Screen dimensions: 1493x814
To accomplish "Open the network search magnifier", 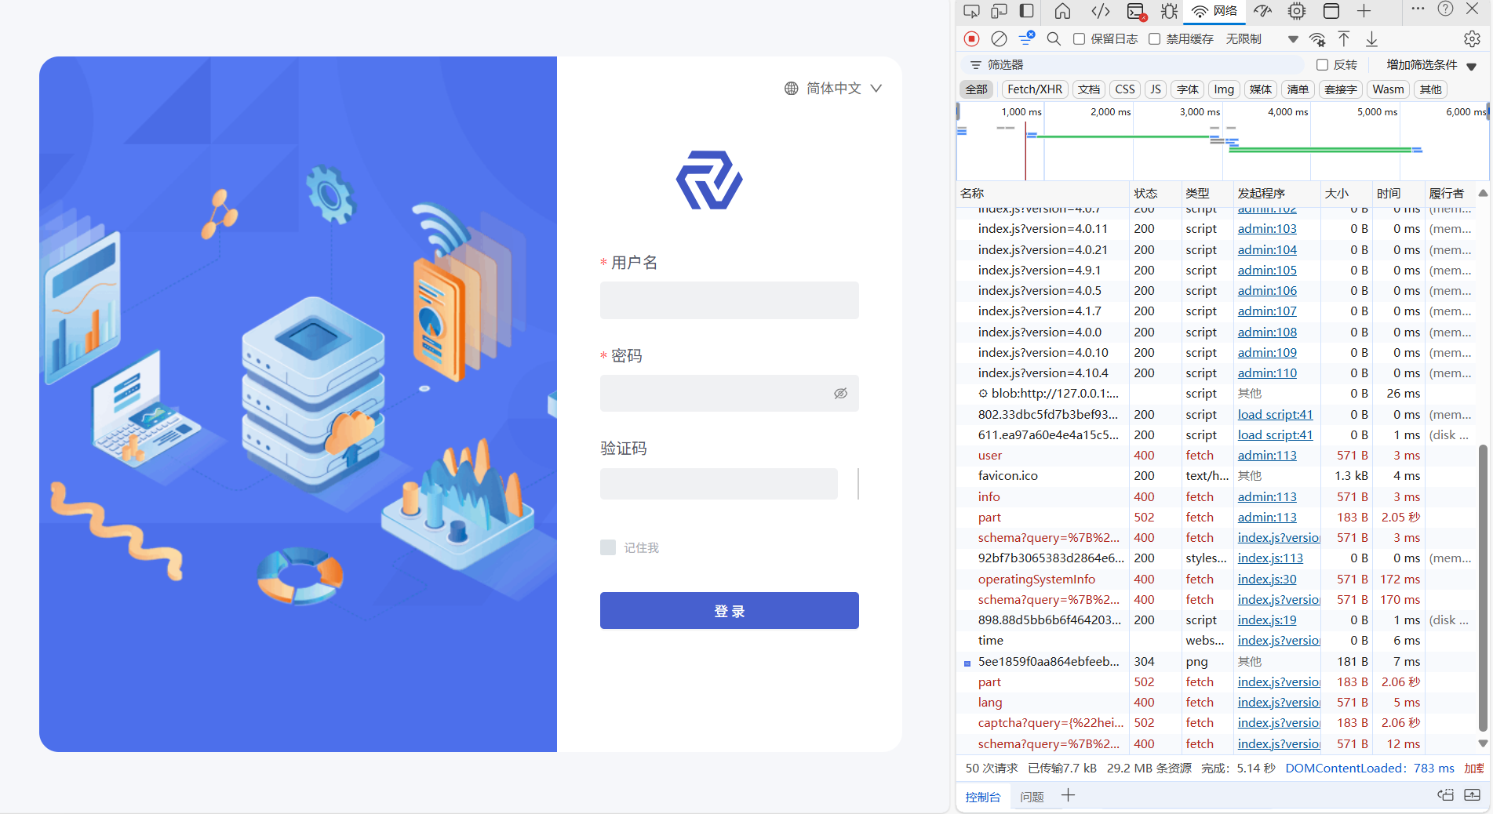I will (x=1054, y=38).
